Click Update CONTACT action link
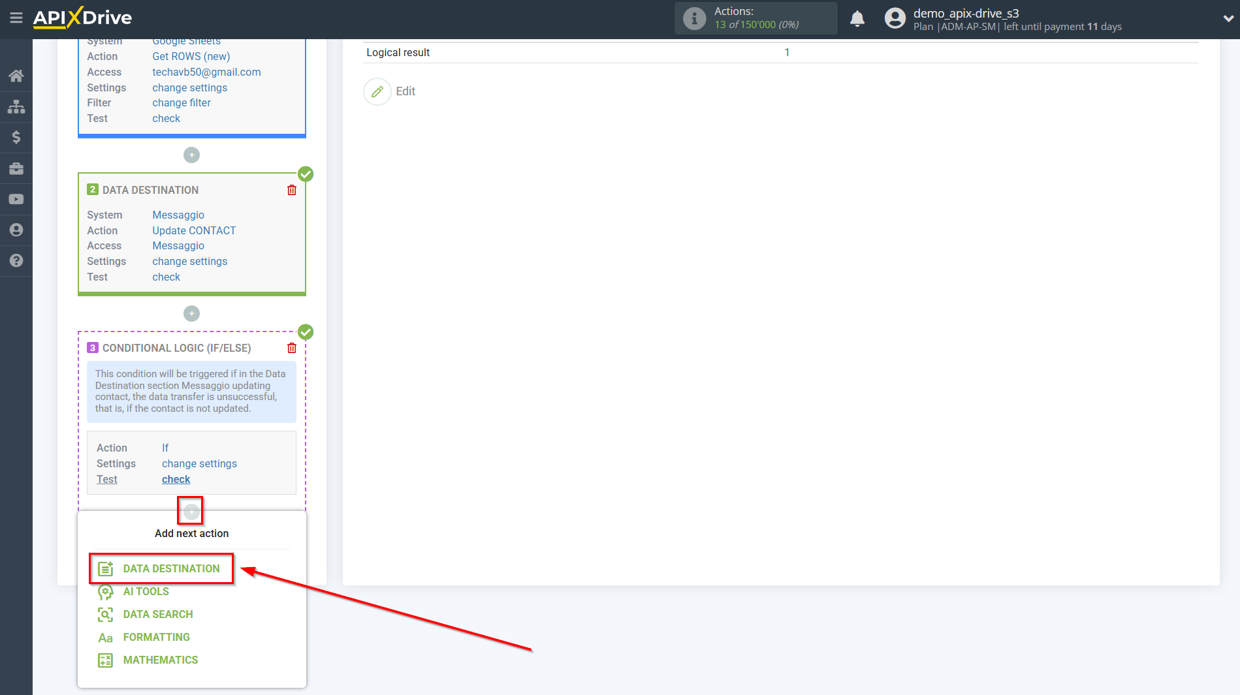Image resolution: width=1240 pixels, height=695 pixels. (x=194, y=230)
